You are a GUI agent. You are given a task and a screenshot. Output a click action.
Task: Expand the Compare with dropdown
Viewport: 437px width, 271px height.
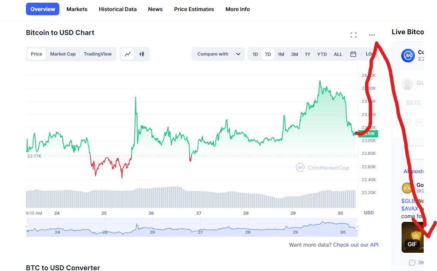218,54
